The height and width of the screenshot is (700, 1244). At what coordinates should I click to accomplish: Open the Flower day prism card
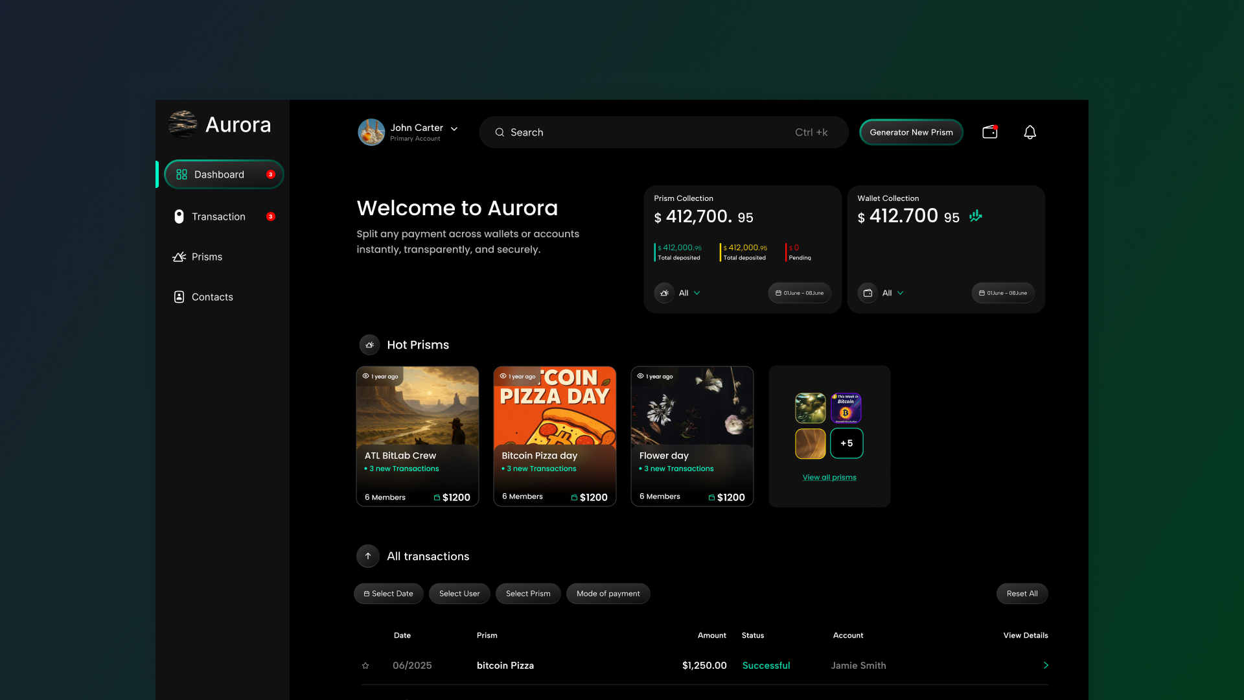click(x=692, y=436)
